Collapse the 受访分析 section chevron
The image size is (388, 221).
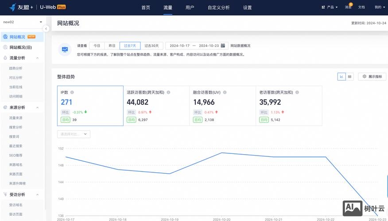tap(37, 194)
